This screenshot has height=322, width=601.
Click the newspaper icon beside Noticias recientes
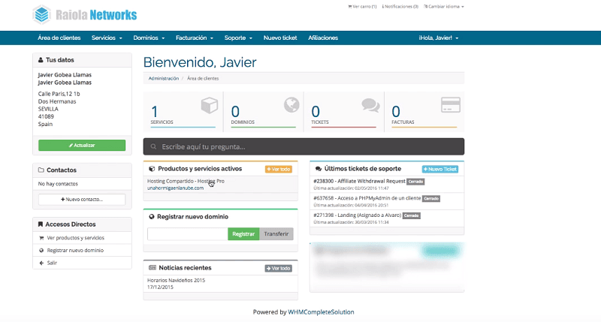pos(153,268)
